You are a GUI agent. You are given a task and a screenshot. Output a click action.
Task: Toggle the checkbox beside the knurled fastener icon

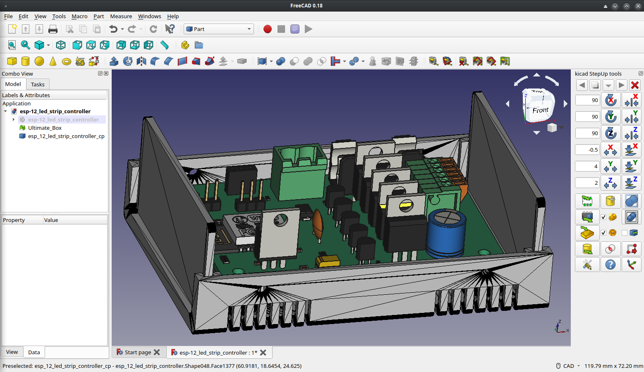[x=603, y=217]
